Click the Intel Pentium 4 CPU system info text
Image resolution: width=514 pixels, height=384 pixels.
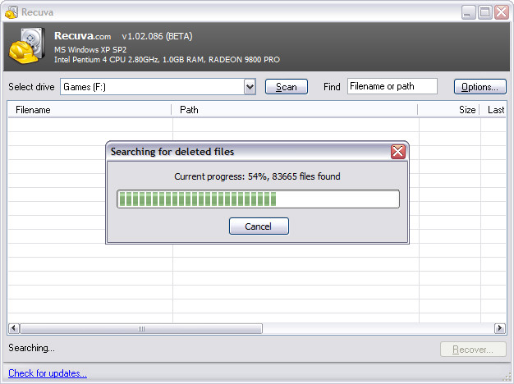point(167,60)
